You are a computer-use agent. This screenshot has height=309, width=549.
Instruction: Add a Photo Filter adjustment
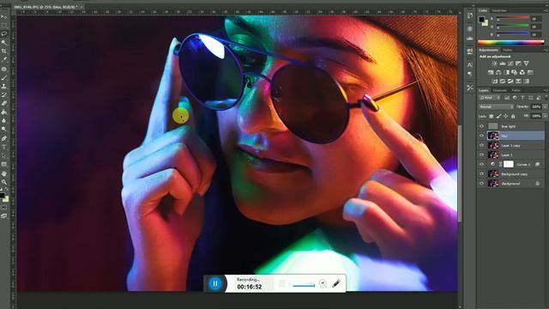click(515, 72)
